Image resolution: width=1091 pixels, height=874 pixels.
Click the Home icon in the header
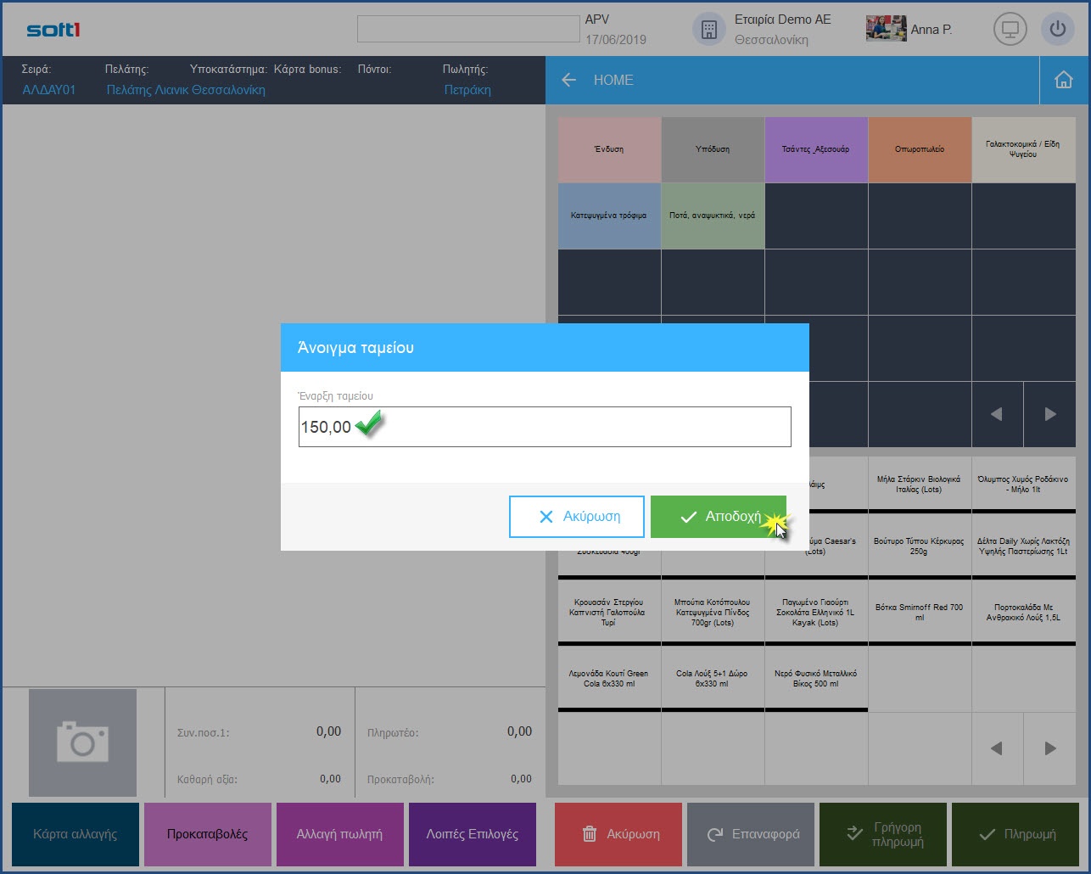point(1063,80)
